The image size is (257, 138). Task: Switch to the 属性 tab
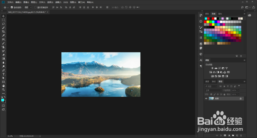(220, 14)
